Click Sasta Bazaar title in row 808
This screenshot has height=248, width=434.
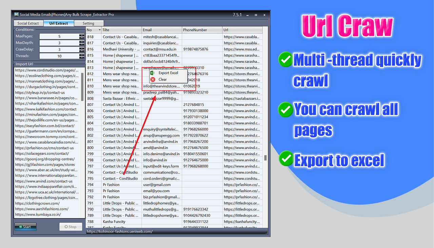pyautogui.click(x=121, y=98)
